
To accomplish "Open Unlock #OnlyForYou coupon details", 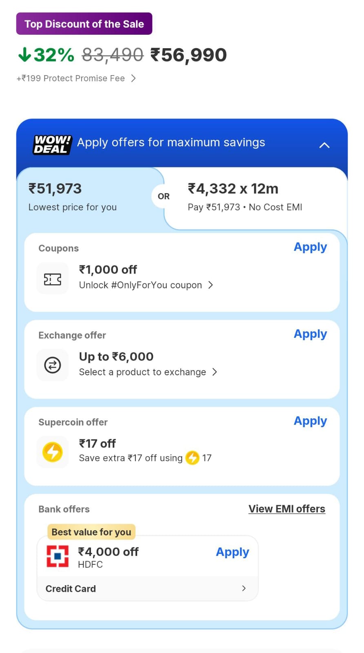I will pos(211,285).
